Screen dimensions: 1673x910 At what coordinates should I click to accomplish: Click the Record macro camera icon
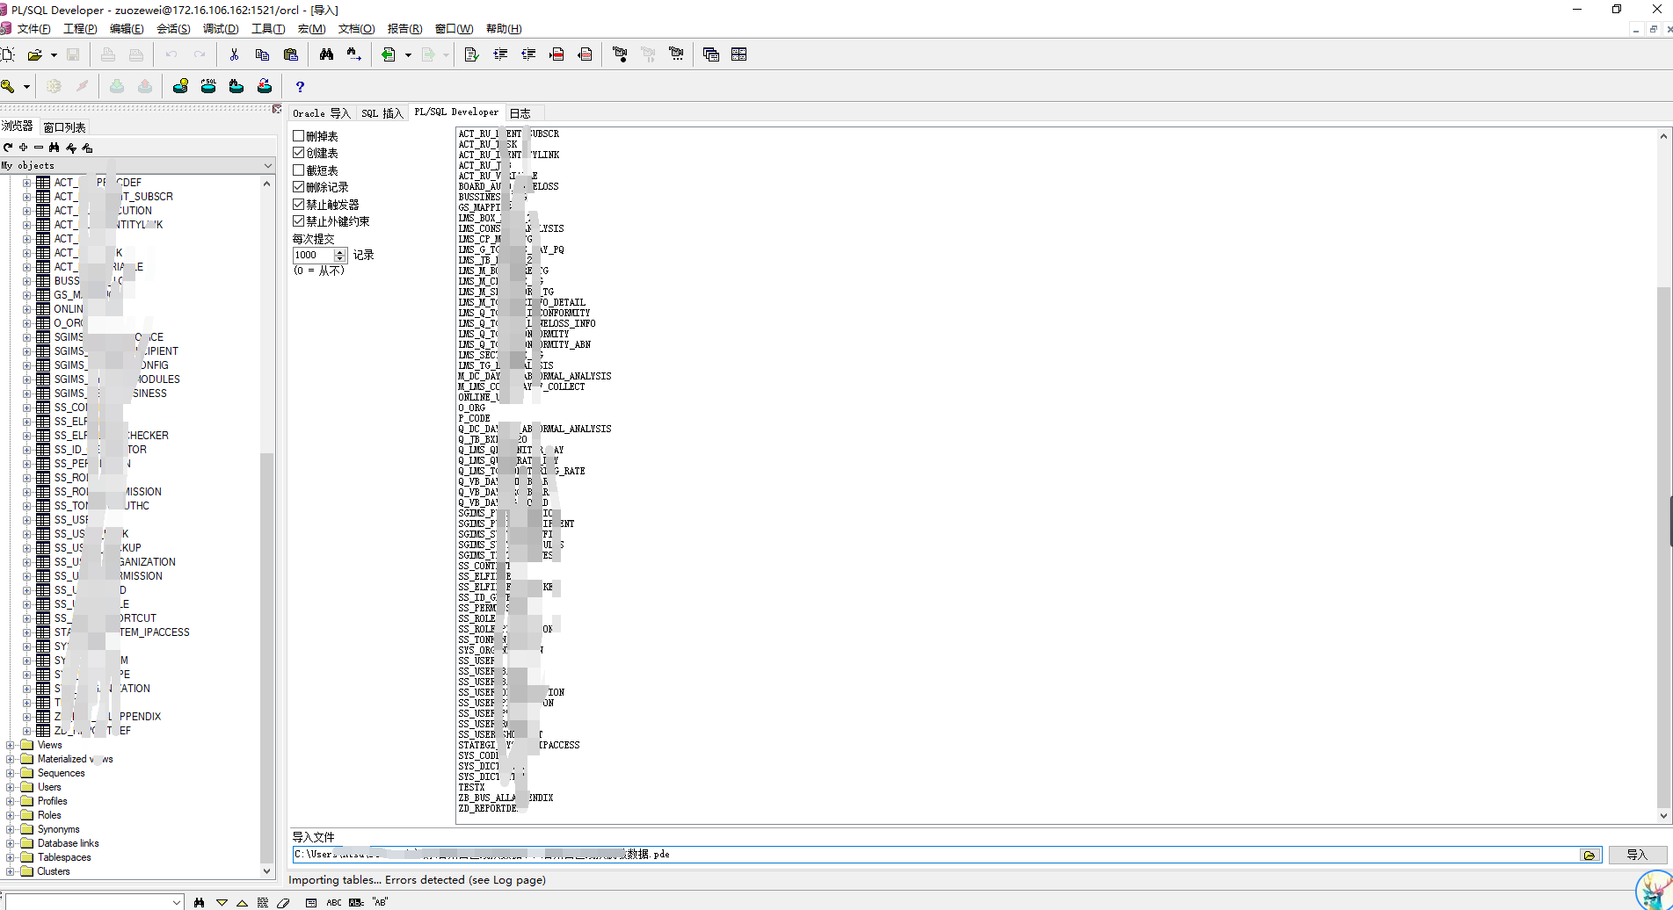620,54
